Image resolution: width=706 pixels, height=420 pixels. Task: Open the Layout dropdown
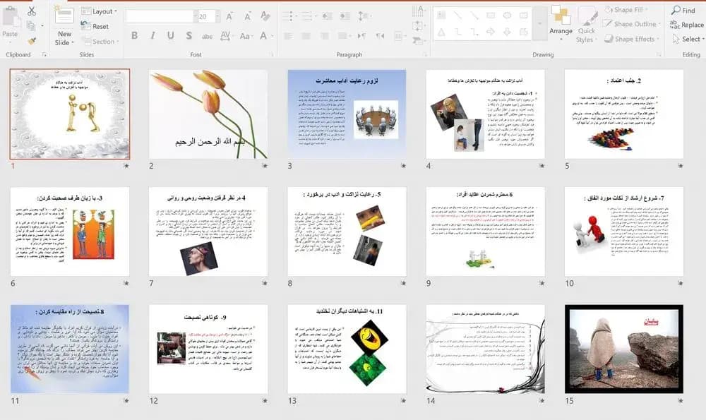[99, 11]
